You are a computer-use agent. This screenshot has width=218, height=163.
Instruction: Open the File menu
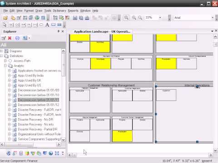click(x=5, y=11)
